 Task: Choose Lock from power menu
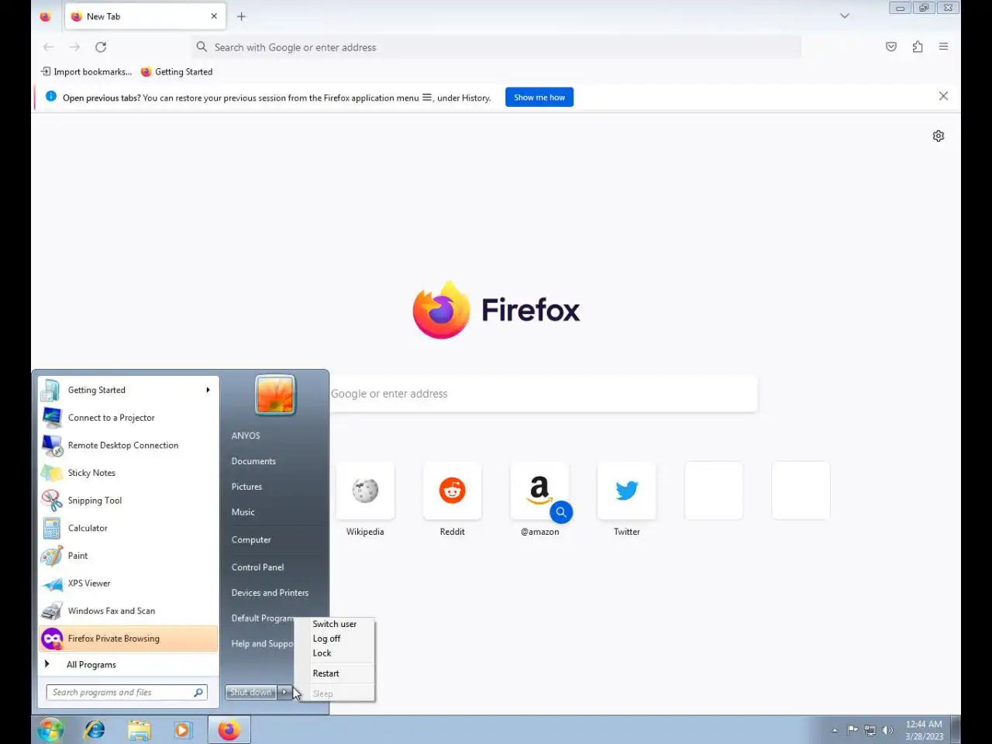(x=334, y=653)
